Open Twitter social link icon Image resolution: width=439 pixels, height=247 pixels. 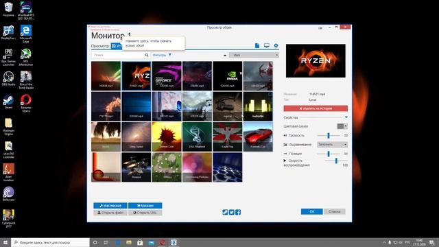(x=232, y=212)
